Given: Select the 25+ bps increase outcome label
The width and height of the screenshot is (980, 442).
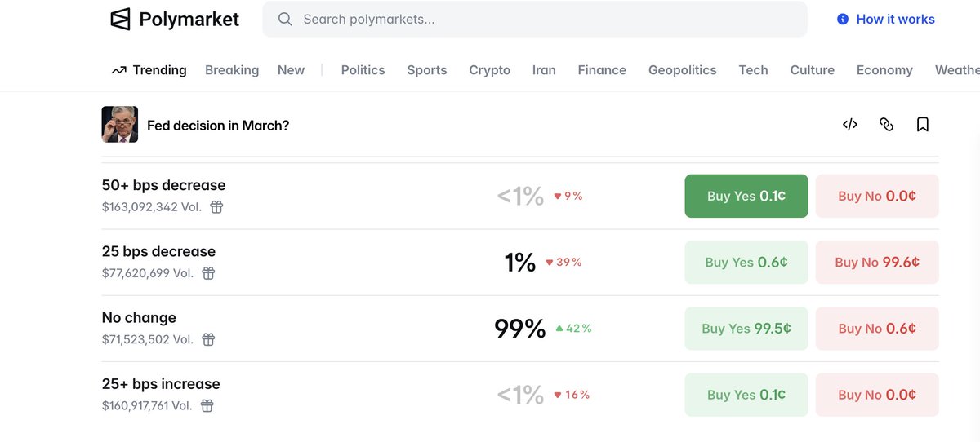Looking at the screenshot, I should 161,383.
